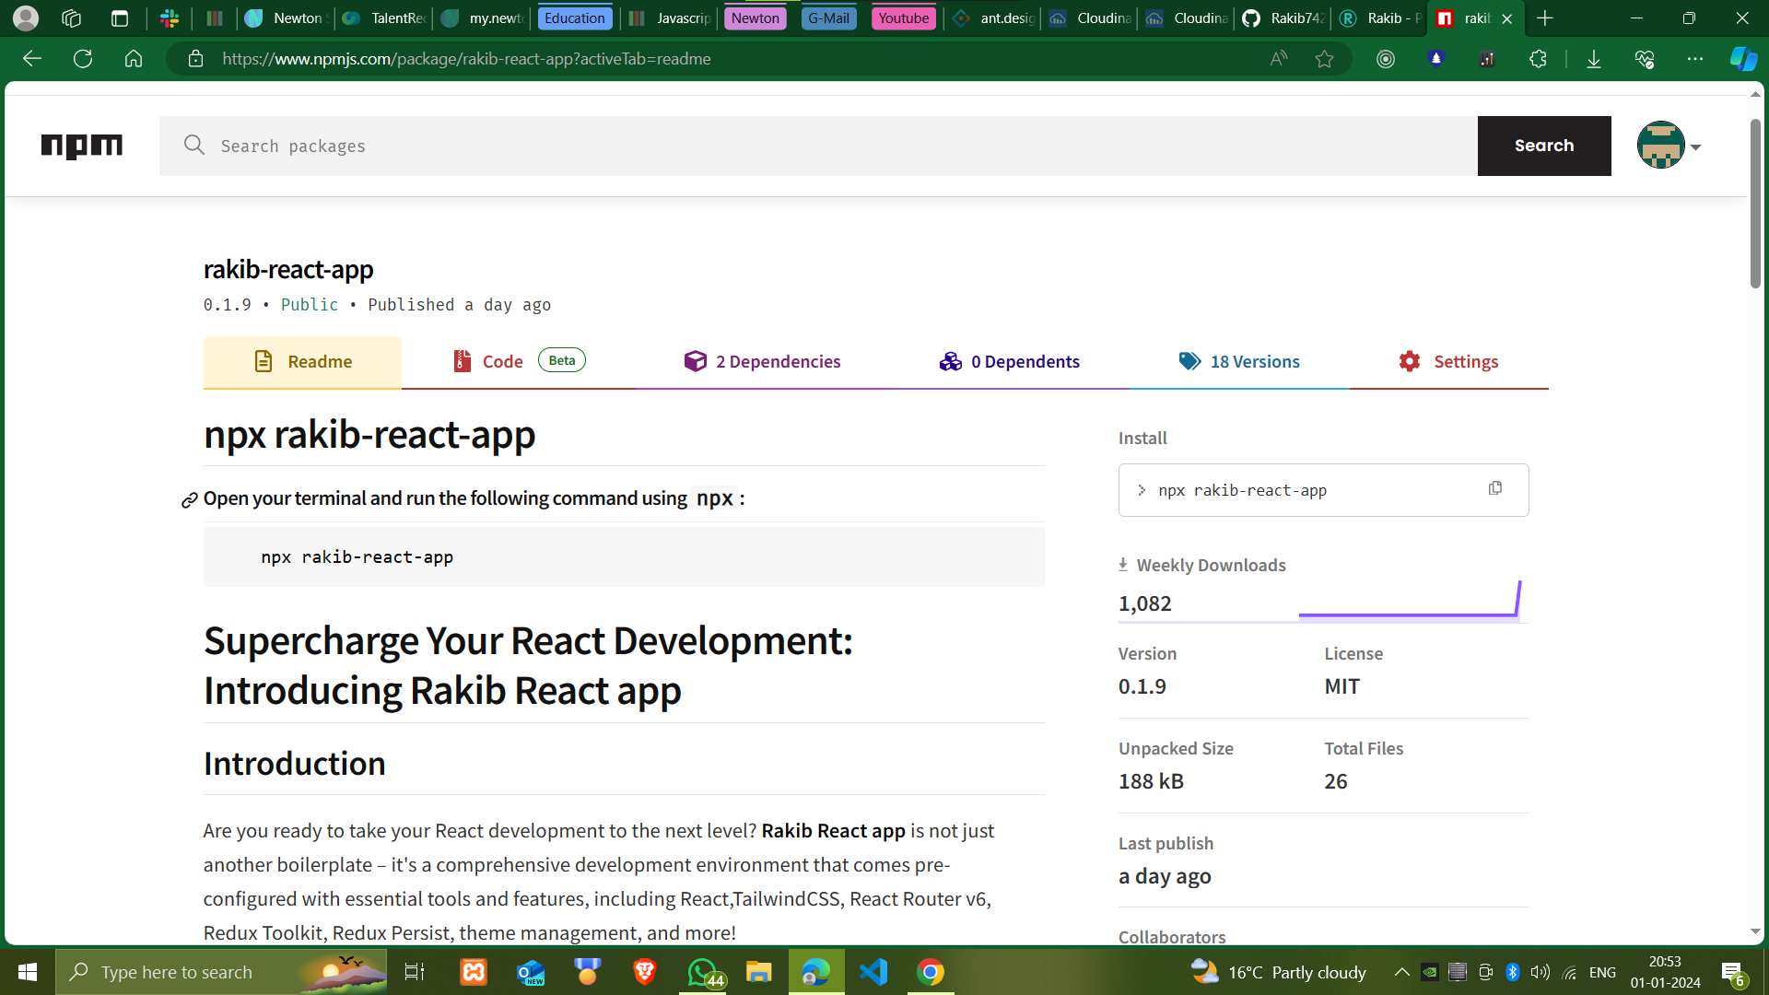The width and height of the screenshot is (1769, 995).
Task: Open the volume control in system tray
Action: [x=1540, y=972]
